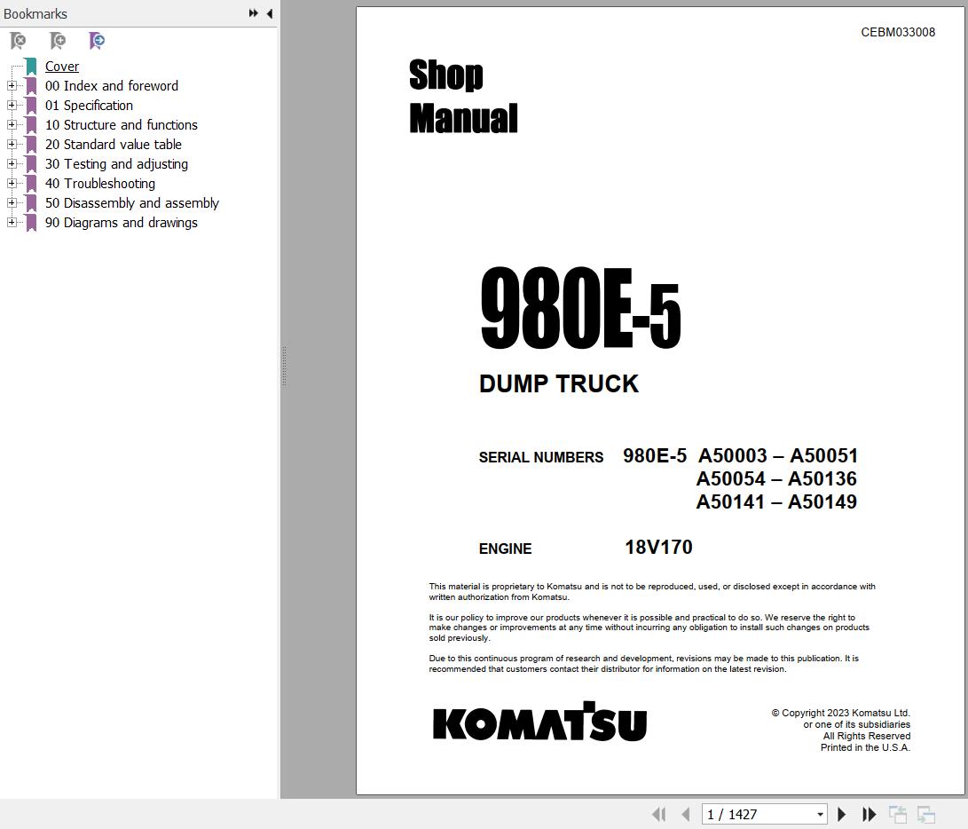
Task: Click the SERIAL NUMBERS label
Action: pos(541,457)
